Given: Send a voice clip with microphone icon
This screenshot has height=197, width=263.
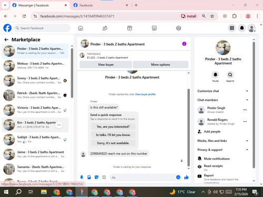Looking at the screenshot, I should click(x=82, y=178).
